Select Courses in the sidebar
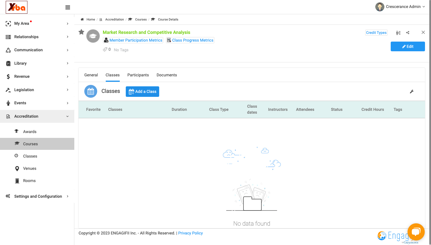Image resolution: width=431 pixels, height=245 pixels. 37,144
